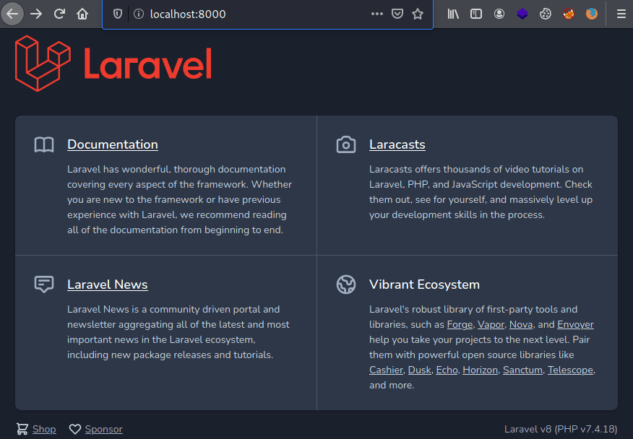Click the Vibrant Ecosystem heading
The image size is (633, 439).
424,284
